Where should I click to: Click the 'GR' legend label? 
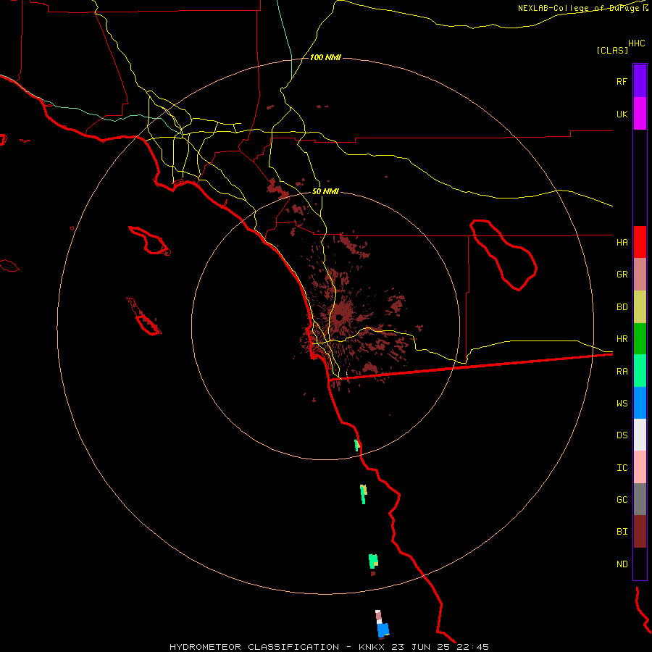622,275
